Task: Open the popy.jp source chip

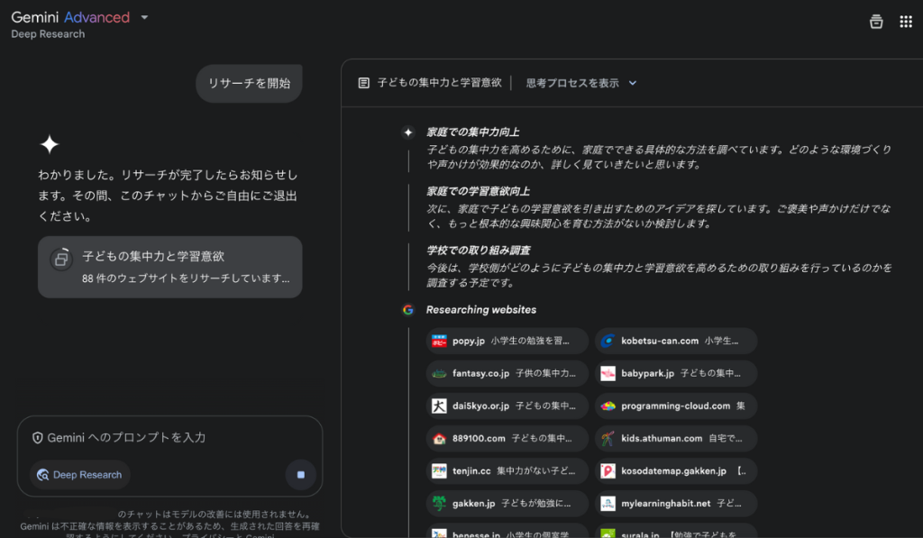Action: (507, 342)
